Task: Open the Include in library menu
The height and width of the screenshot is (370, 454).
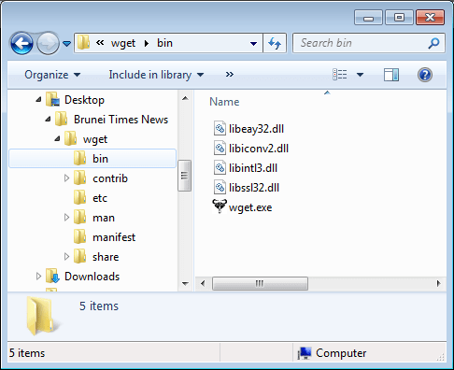Action: (156, 75)
